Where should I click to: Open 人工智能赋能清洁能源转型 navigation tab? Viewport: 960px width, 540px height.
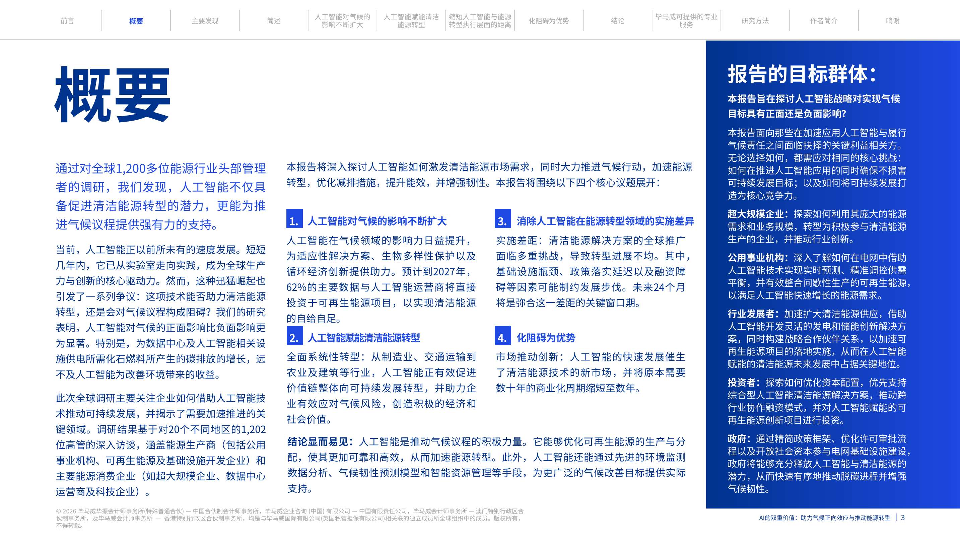[411, 21]
